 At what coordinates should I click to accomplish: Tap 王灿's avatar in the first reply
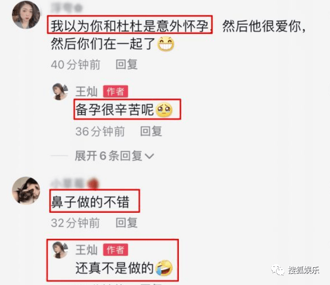coord(60,92)
